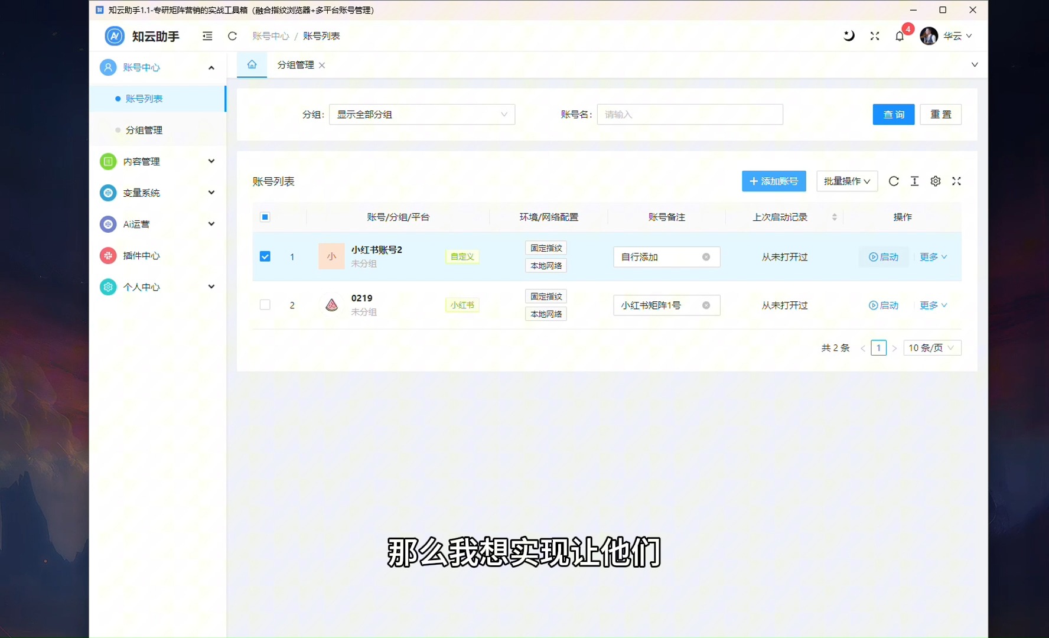Click 变量系统 sidebar icon
This screenshot has height=638, width=1049.
point(108,193)
